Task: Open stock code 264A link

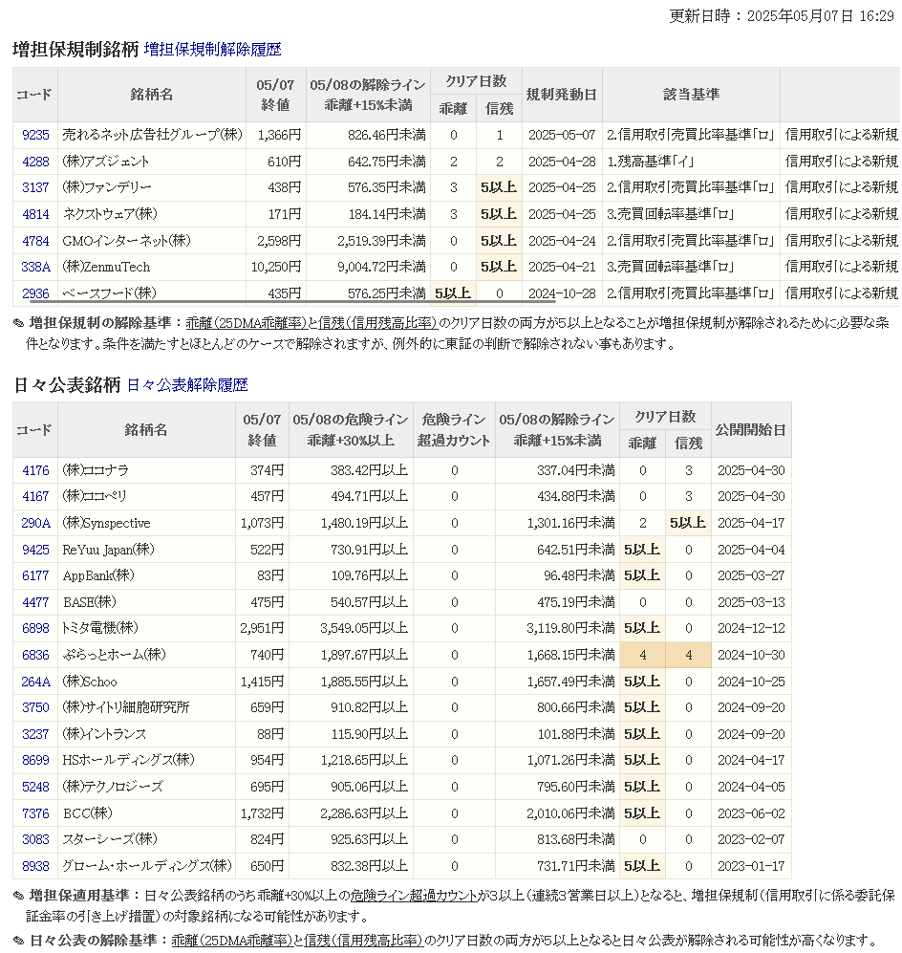Action: tap(35, 682)
